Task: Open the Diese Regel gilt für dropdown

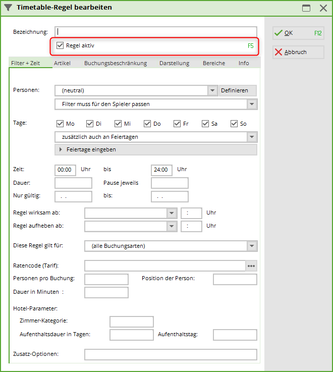Action: click(x=252, y=246)
